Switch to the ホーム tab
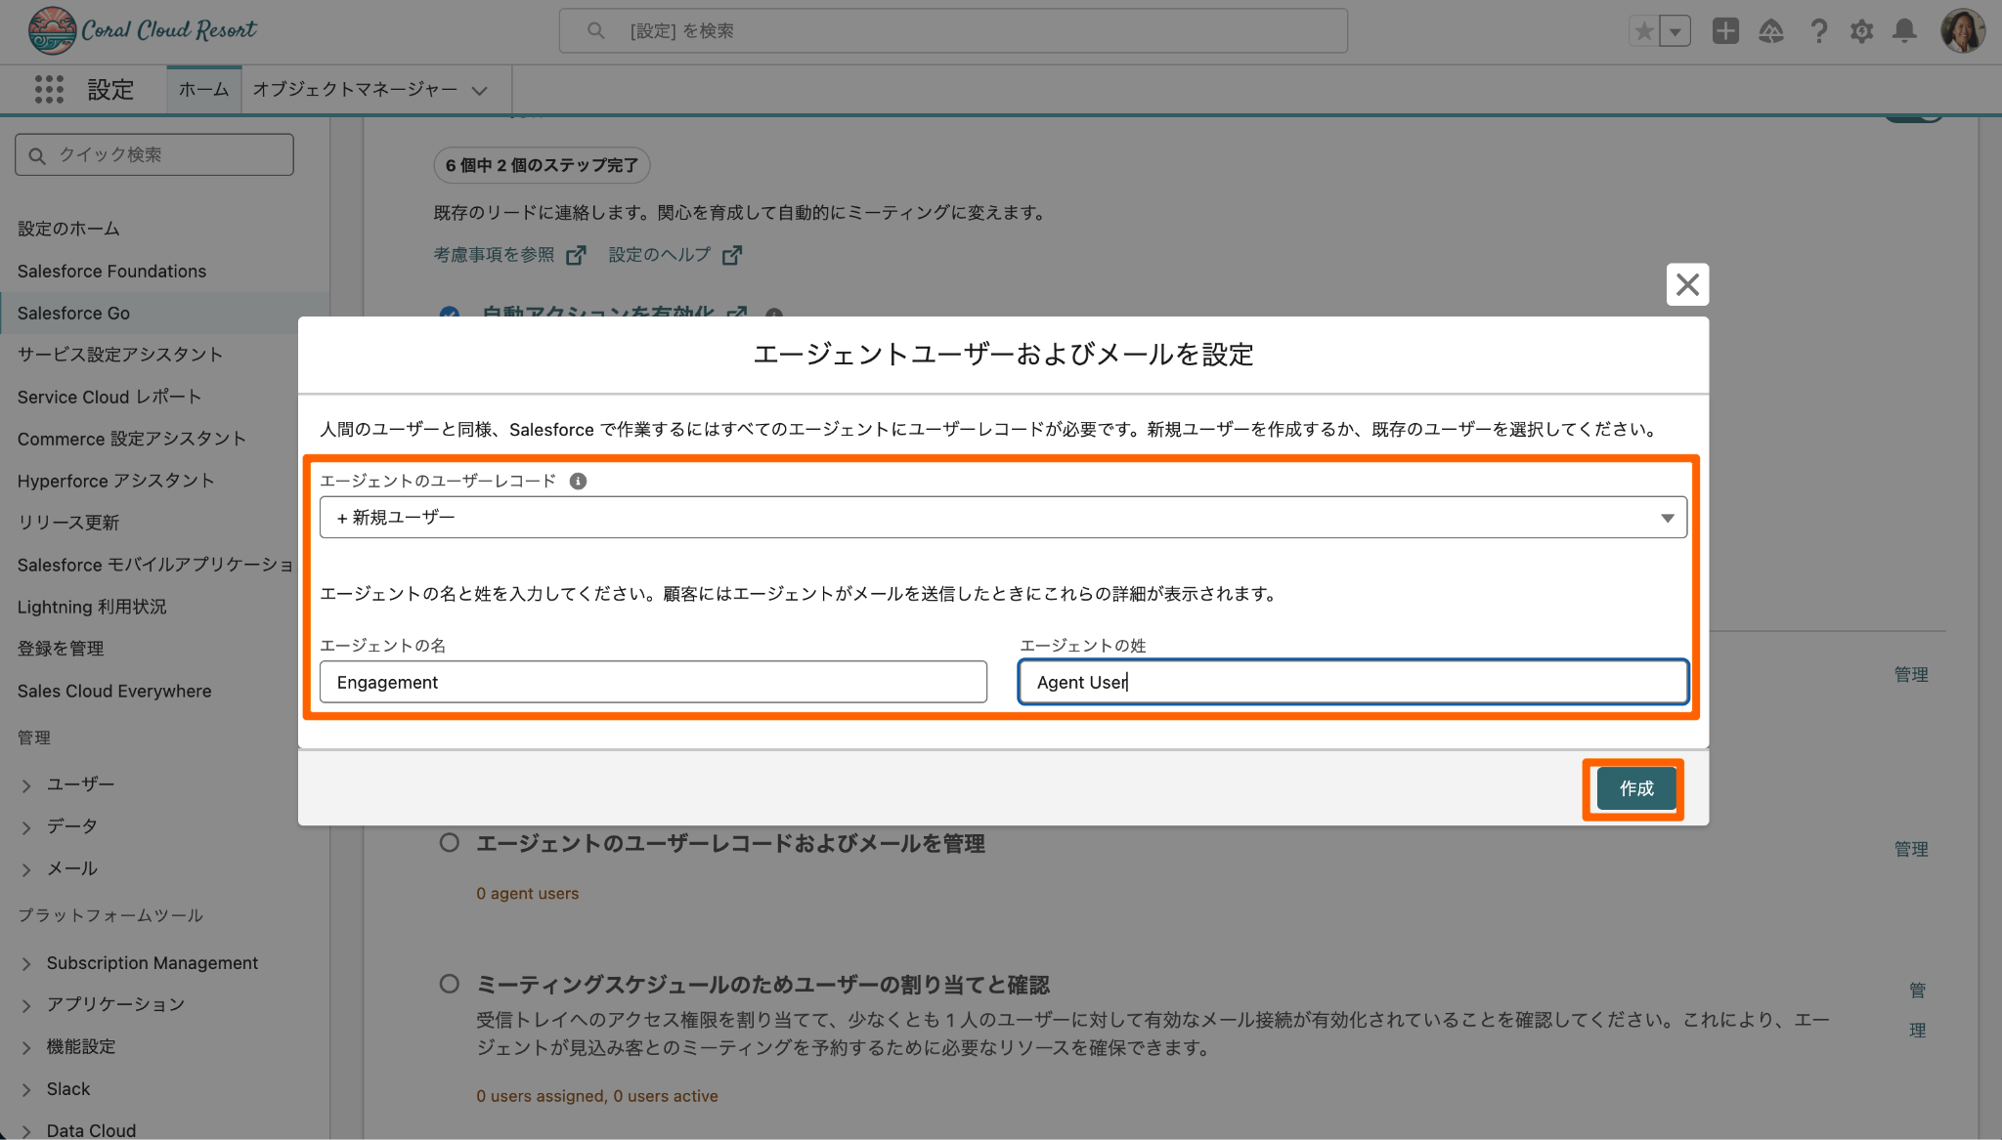 tap(203, 90)
